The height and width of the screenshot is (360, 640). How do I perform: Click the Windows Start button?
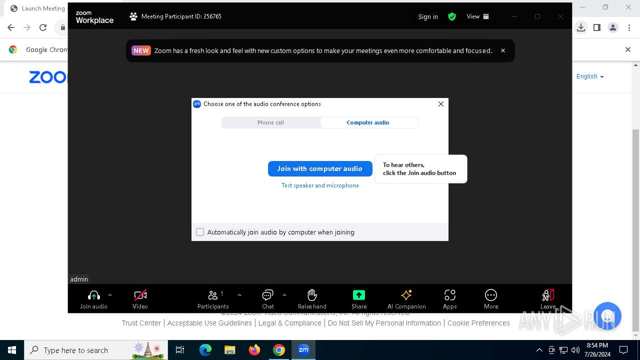[12, 350]
